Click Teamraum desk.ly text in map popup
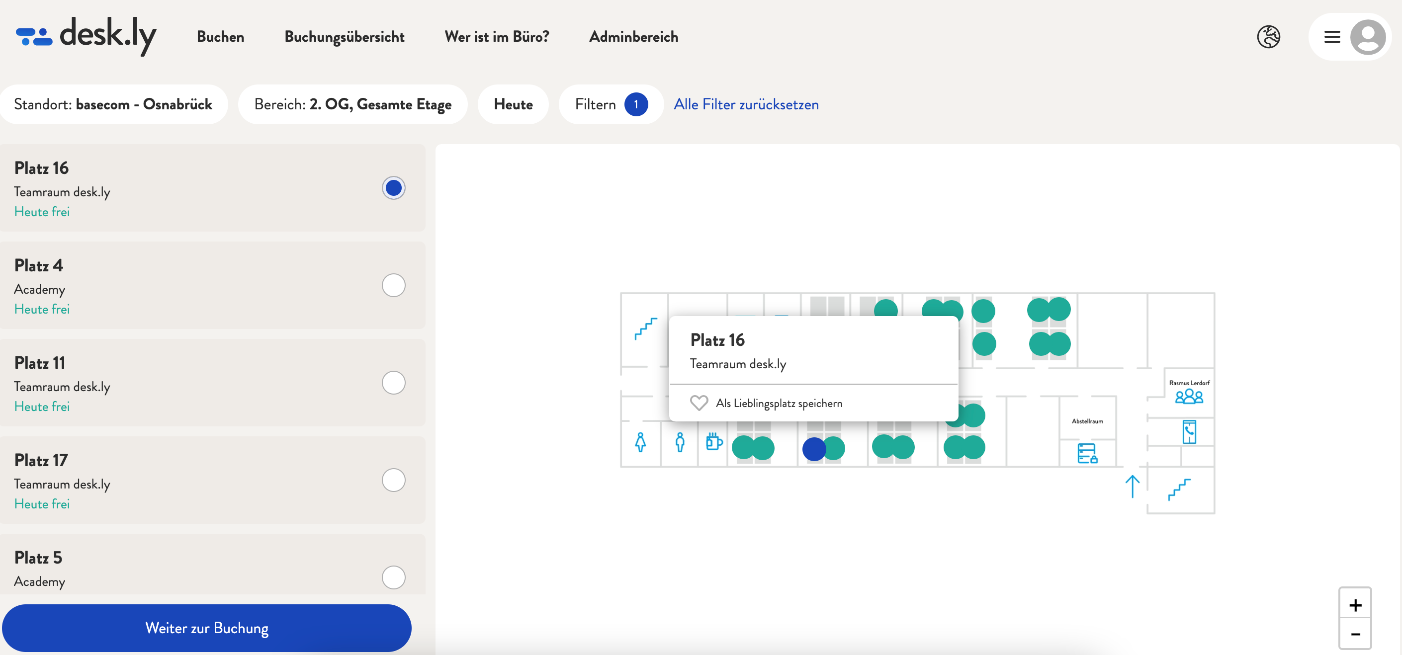1402x655 pixels. (738, 364)
